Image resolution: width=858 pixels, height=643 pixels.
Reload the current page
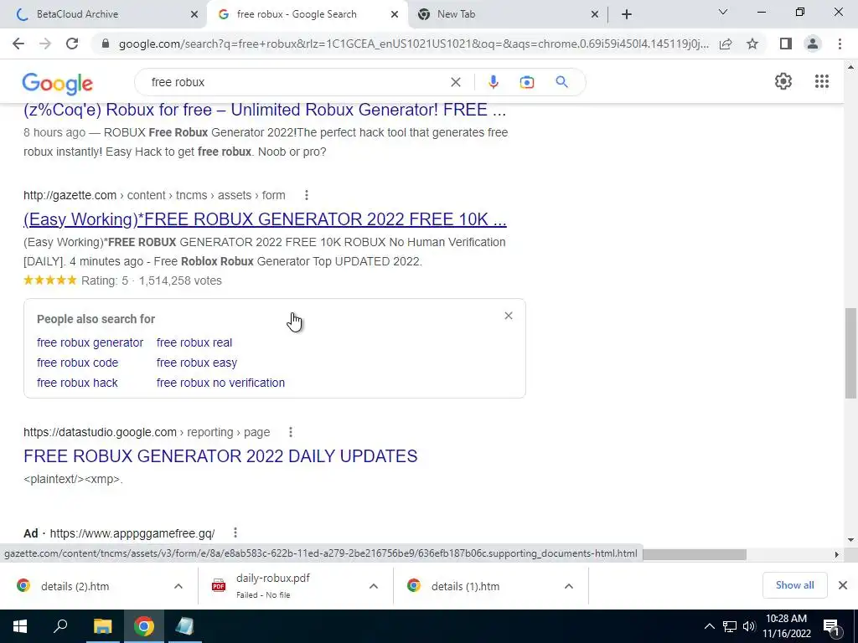tap(72, 44)
